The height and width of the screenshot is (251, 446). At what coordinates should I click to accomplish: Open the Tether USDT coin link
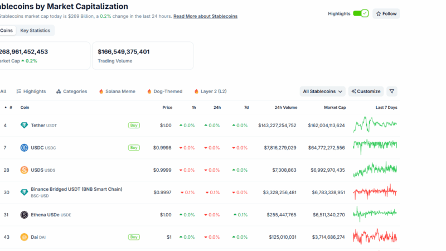(x=44, y=125)
